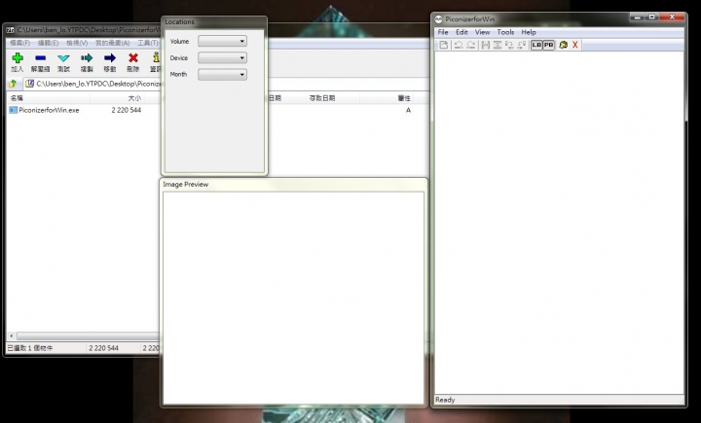
Task: Click the fit-width icon in Piconizer toolbar
Action: pos(486,45)
